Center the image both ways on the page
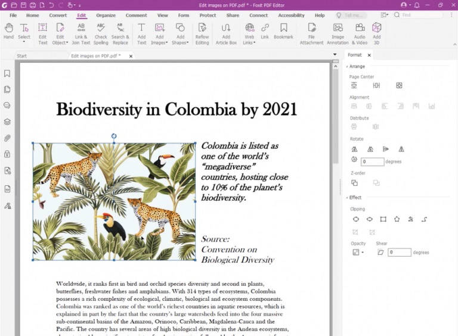The height and width of the screenshot is (336, 458). [399, 85]
